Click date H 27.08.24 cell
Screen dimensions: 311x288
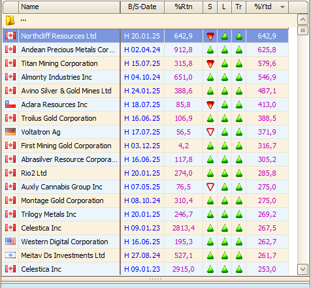click(x=142, y=255)
